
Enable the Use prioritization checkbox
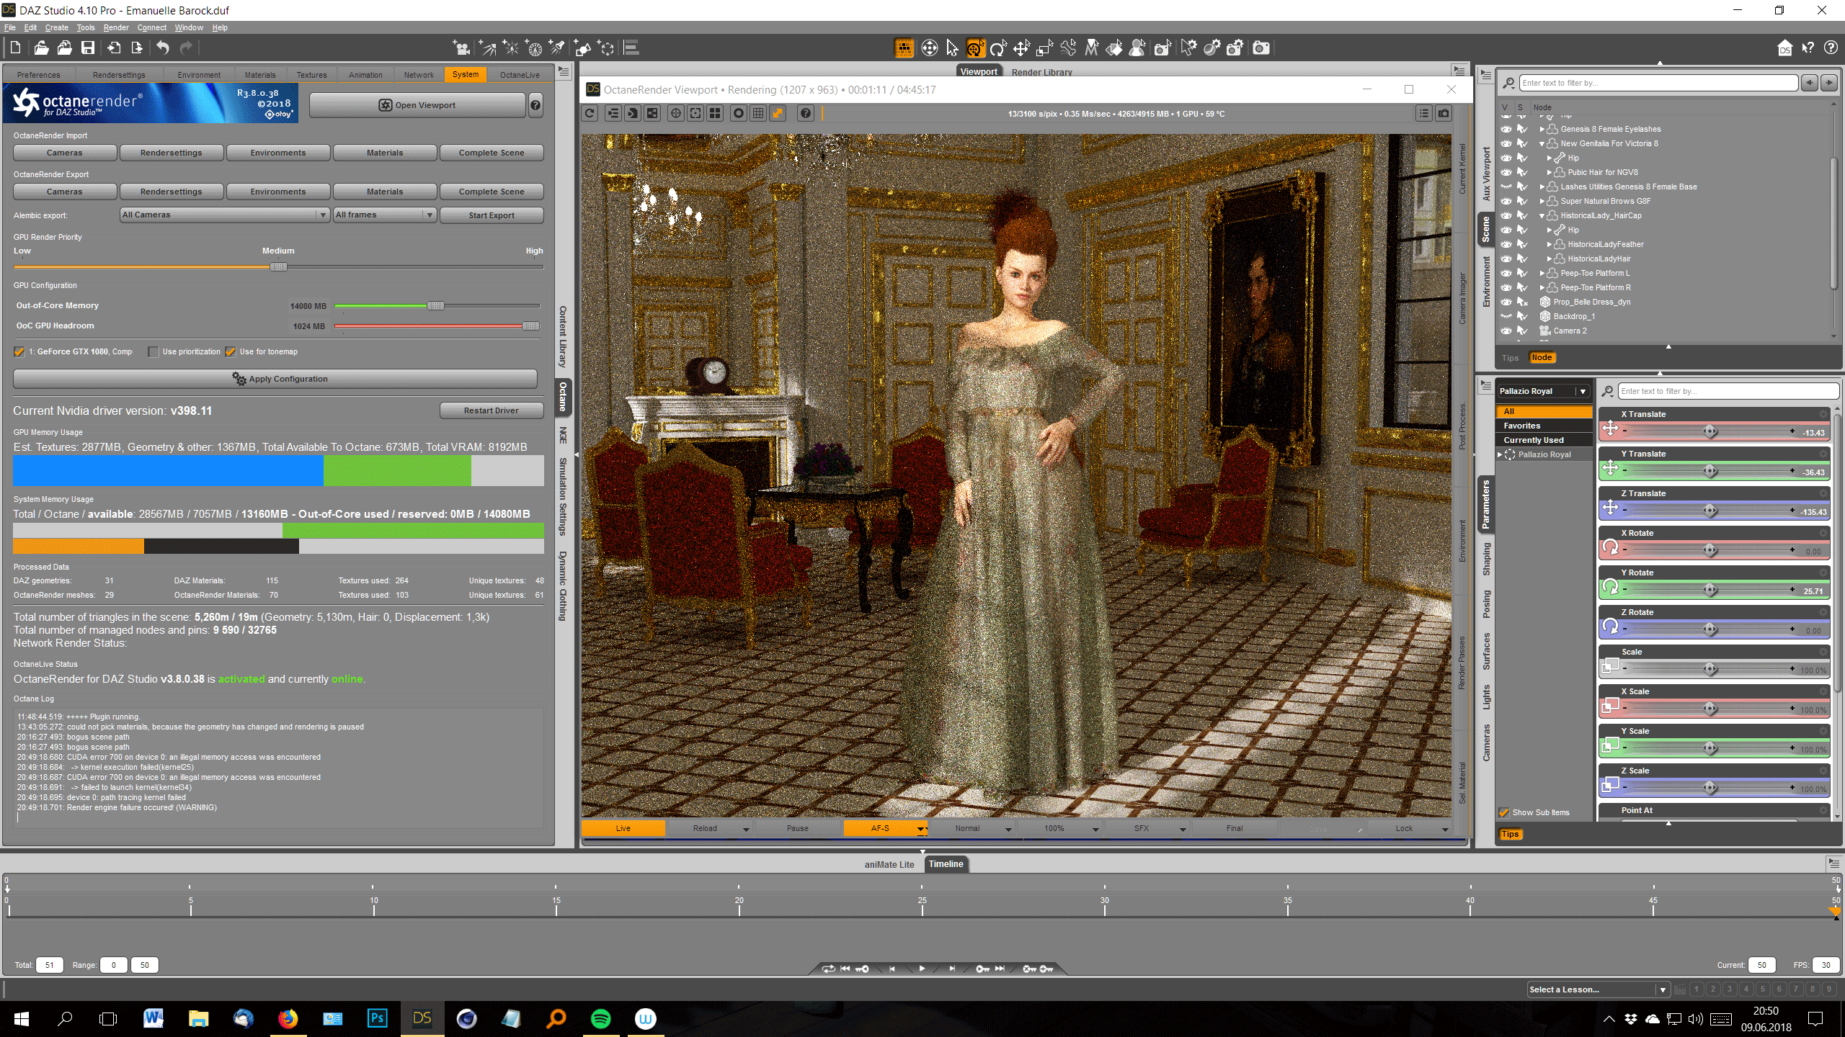click(x=154, y=352)
